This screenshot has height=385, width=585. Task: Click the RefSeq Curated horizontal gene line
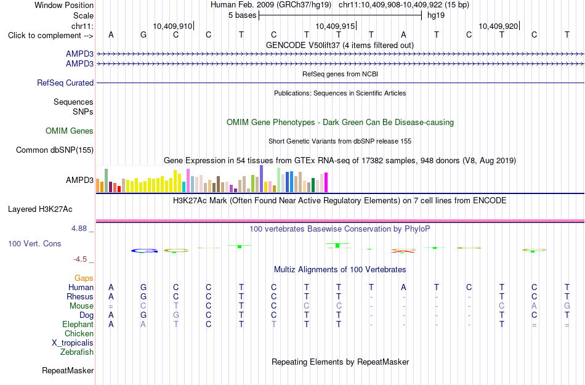[x=340, y=83]
